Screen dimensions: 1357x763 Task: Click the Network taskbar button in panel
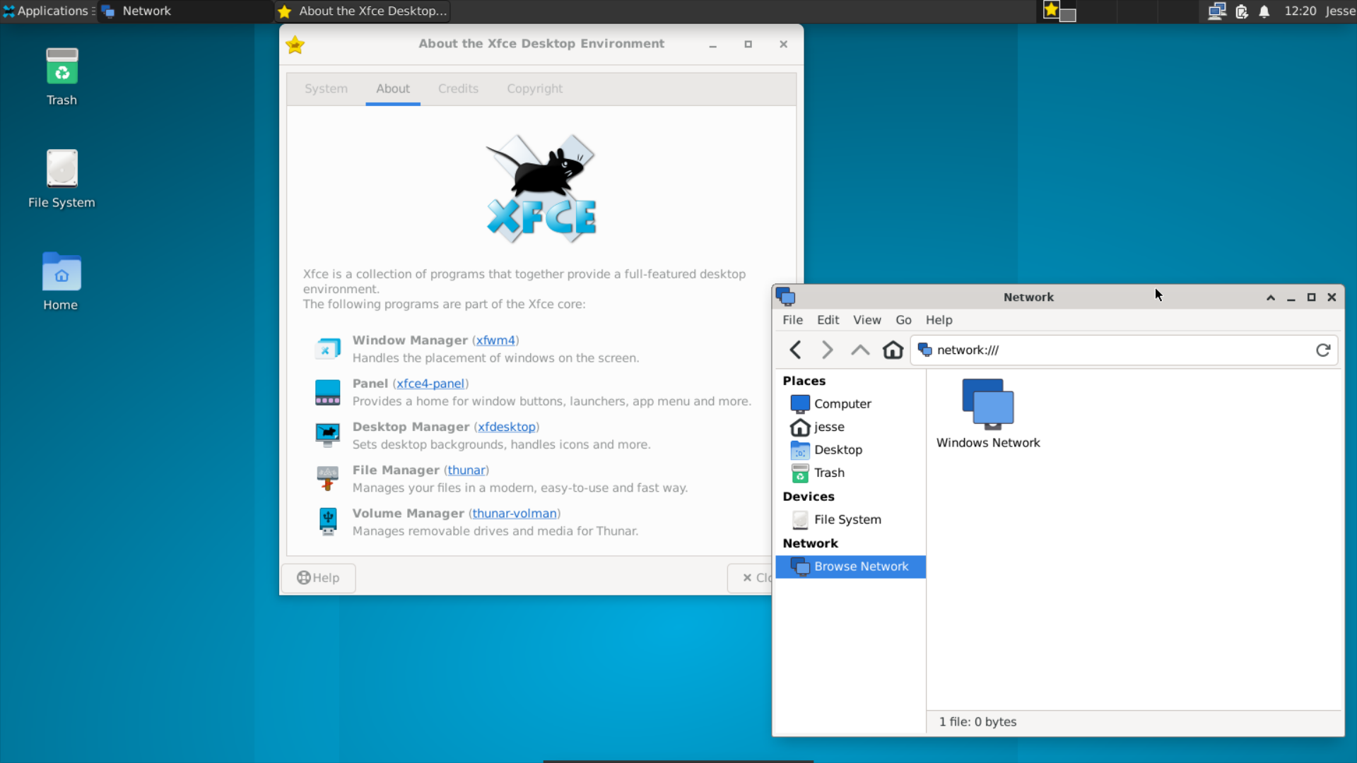point(185,11)
